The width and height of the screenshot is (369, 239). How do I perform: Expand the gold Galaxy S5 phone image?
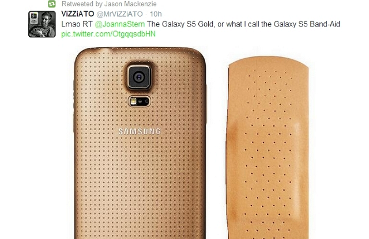pos(140,143)
